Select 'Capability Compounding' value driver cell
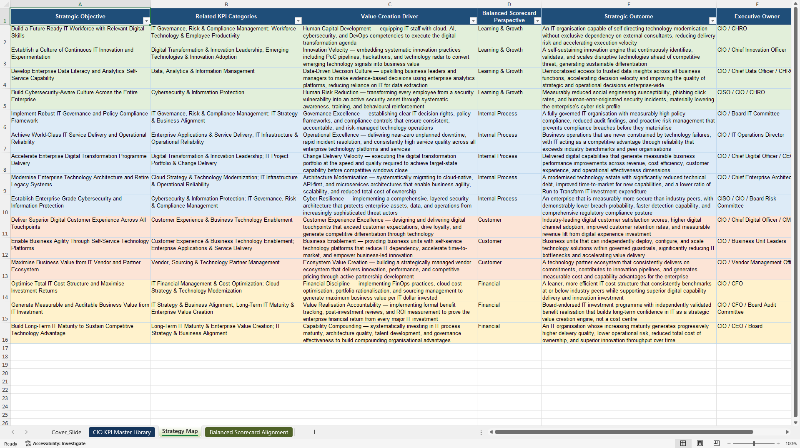The width and height of the screenshot is (800, 448). pos(389,333)
